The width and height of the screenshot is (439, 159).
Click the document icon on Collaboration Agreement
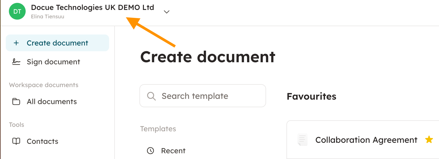pyautogui.click(x=302, y=140)
